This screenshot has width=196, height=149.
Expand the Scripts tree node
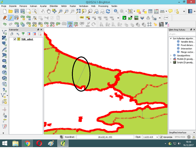[x=171, y=62]
